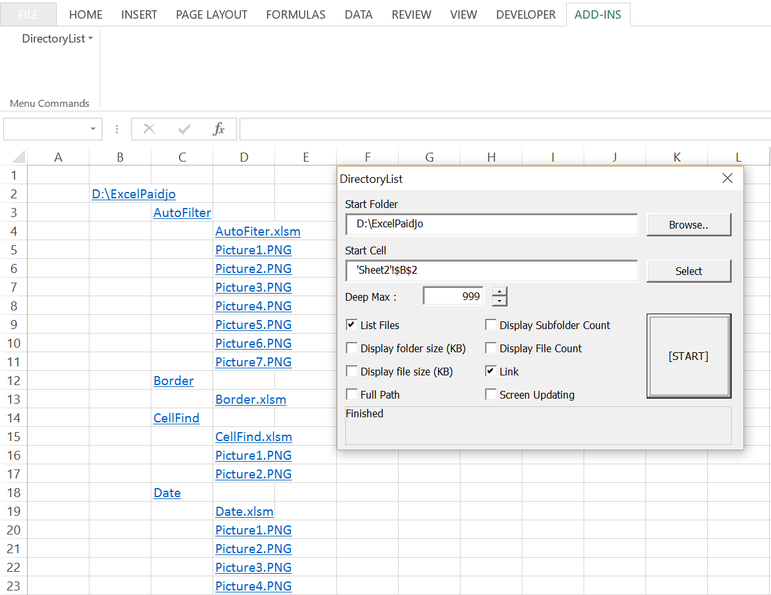Click the Select All corner triangle
Screen dimensions: 771x595
(18, 157)
